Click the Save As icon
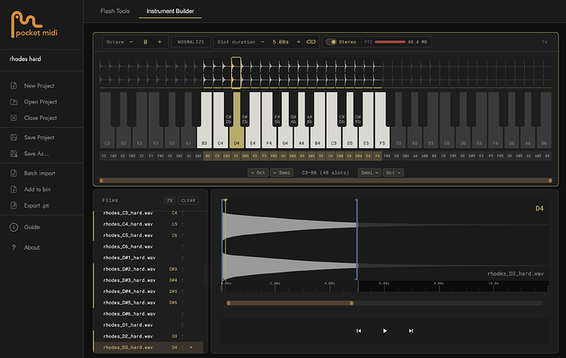This screenshot has width=566, height=358. coord(14,154)
